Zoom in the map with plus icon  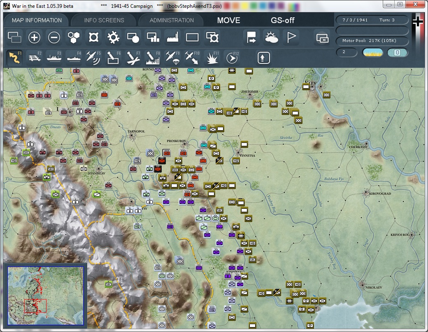tap(34, 37)
